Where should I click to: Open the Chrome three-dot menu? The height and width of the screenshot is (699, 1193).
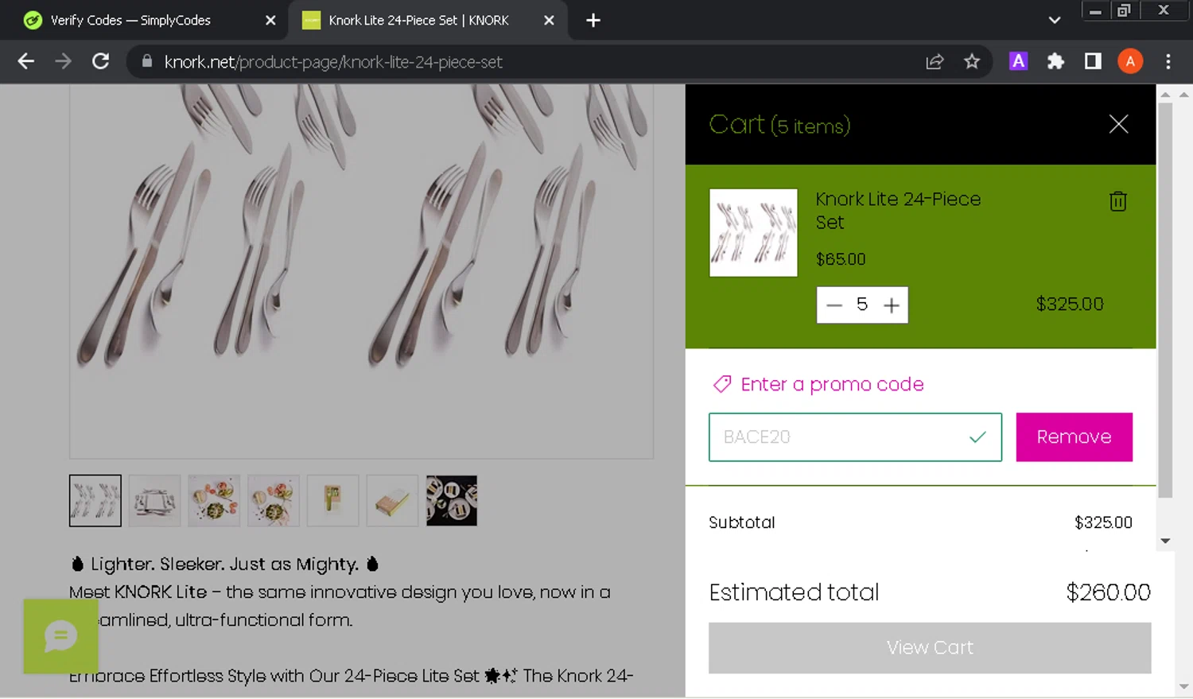point(1168,61)
